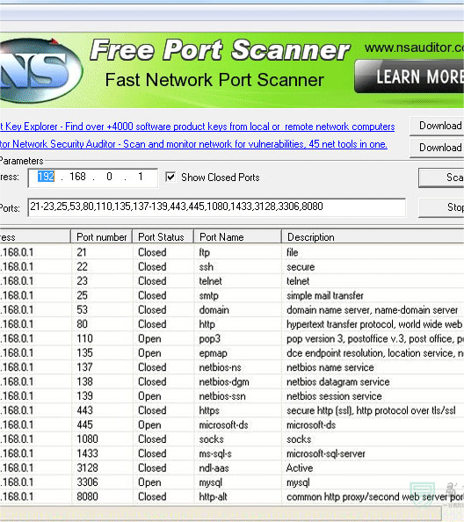Select the ms-sql-s port name cell

tap(215, 453)
